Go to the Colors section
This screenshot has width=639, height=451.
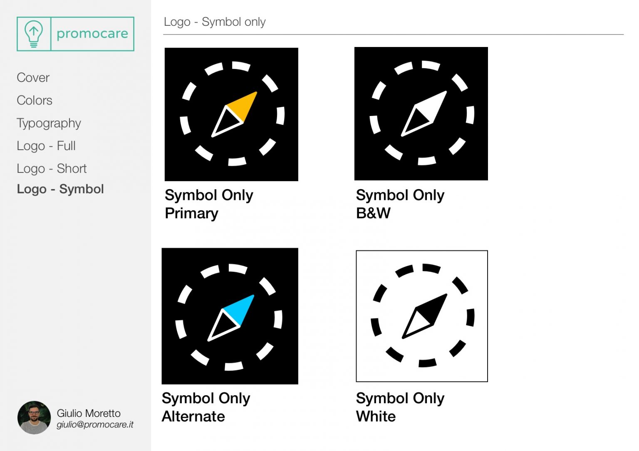tap(35, 100)
